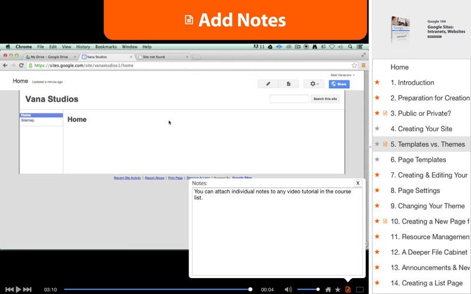Screen dimensions: 471x294
Task: Open lesson 4. Creating Your Site
Action: click(421, 129)
